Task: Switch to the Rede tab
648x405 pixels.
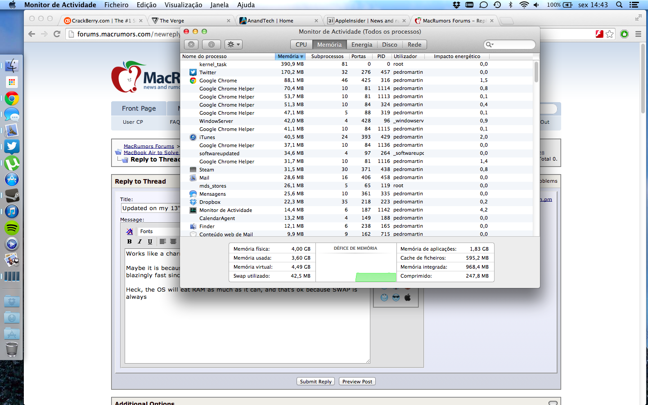Action: pos(414,45)
